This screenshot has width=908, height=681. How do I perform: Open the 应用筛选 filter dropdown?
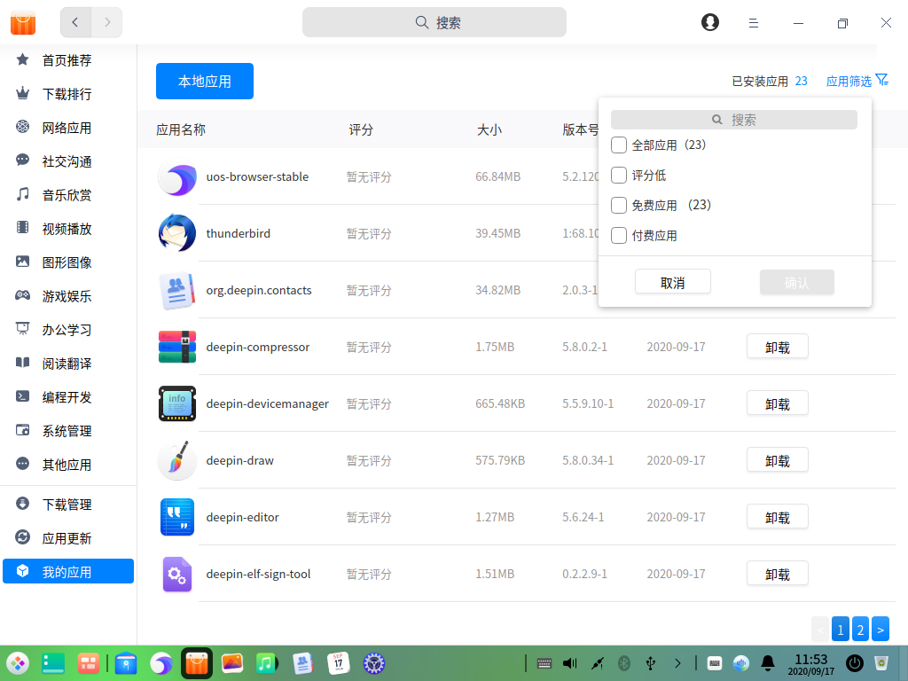click(x=856, y=80)
